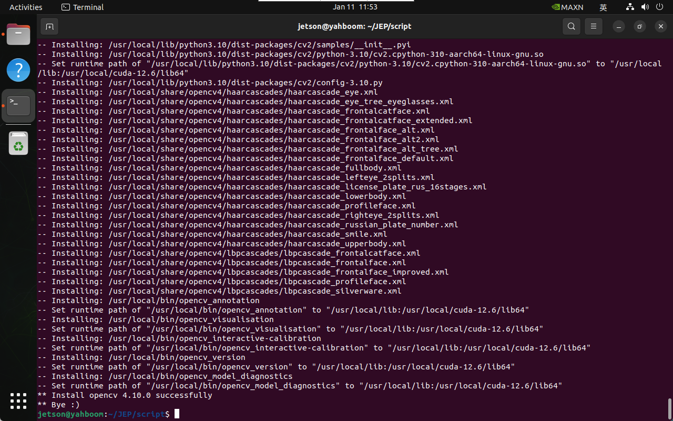Click the command prompt cursor line
This screenshot has height=421, width=673.
tap(177, 414)
